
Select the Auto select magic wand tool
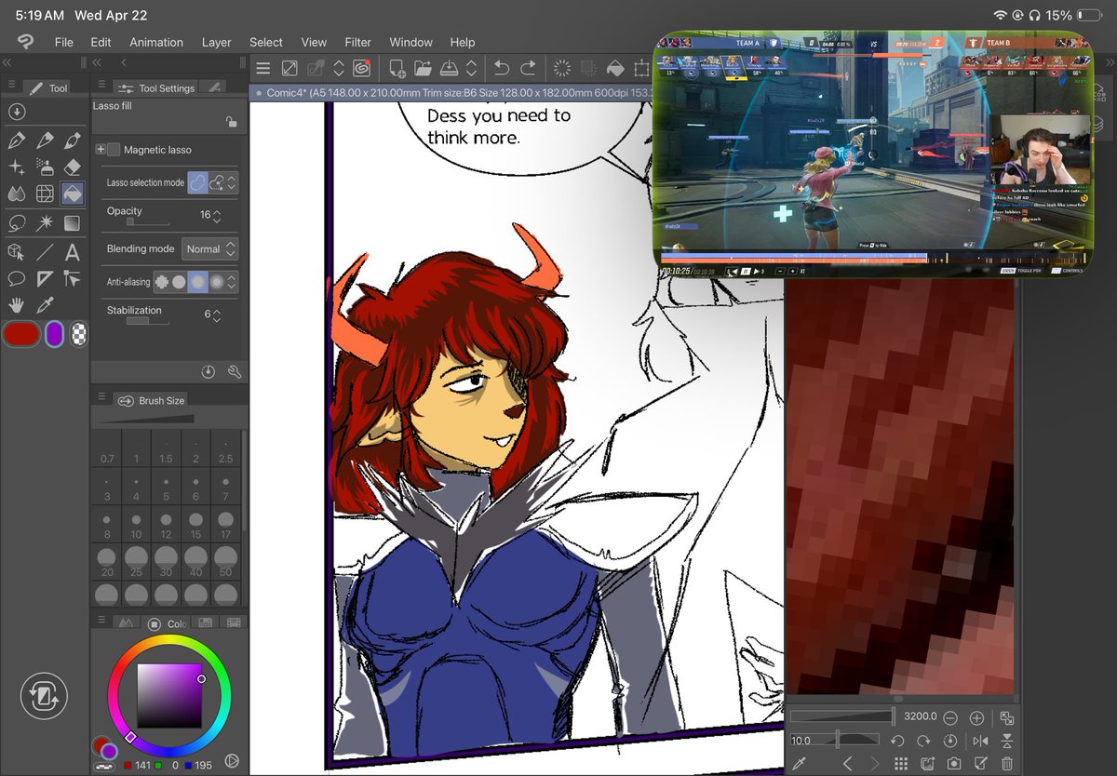pos(44,223)
